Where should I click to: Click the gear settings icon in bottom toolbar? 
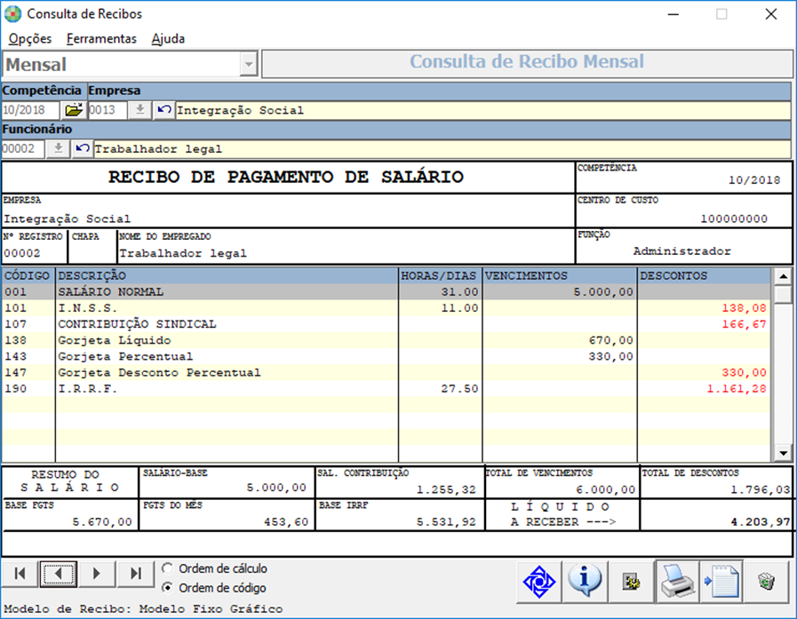(632, 582)
